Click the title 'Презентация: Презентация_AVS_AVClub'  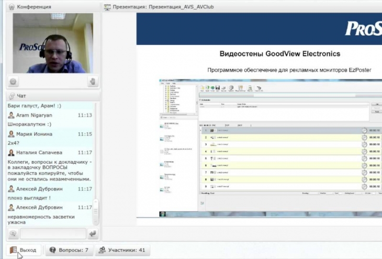(x=163, y=7)
